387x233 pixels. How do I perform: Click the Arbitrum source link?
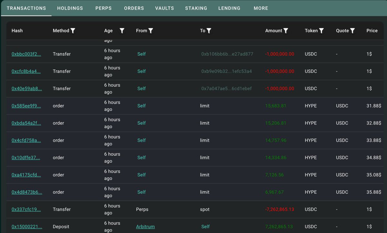(x=145, y=227)
